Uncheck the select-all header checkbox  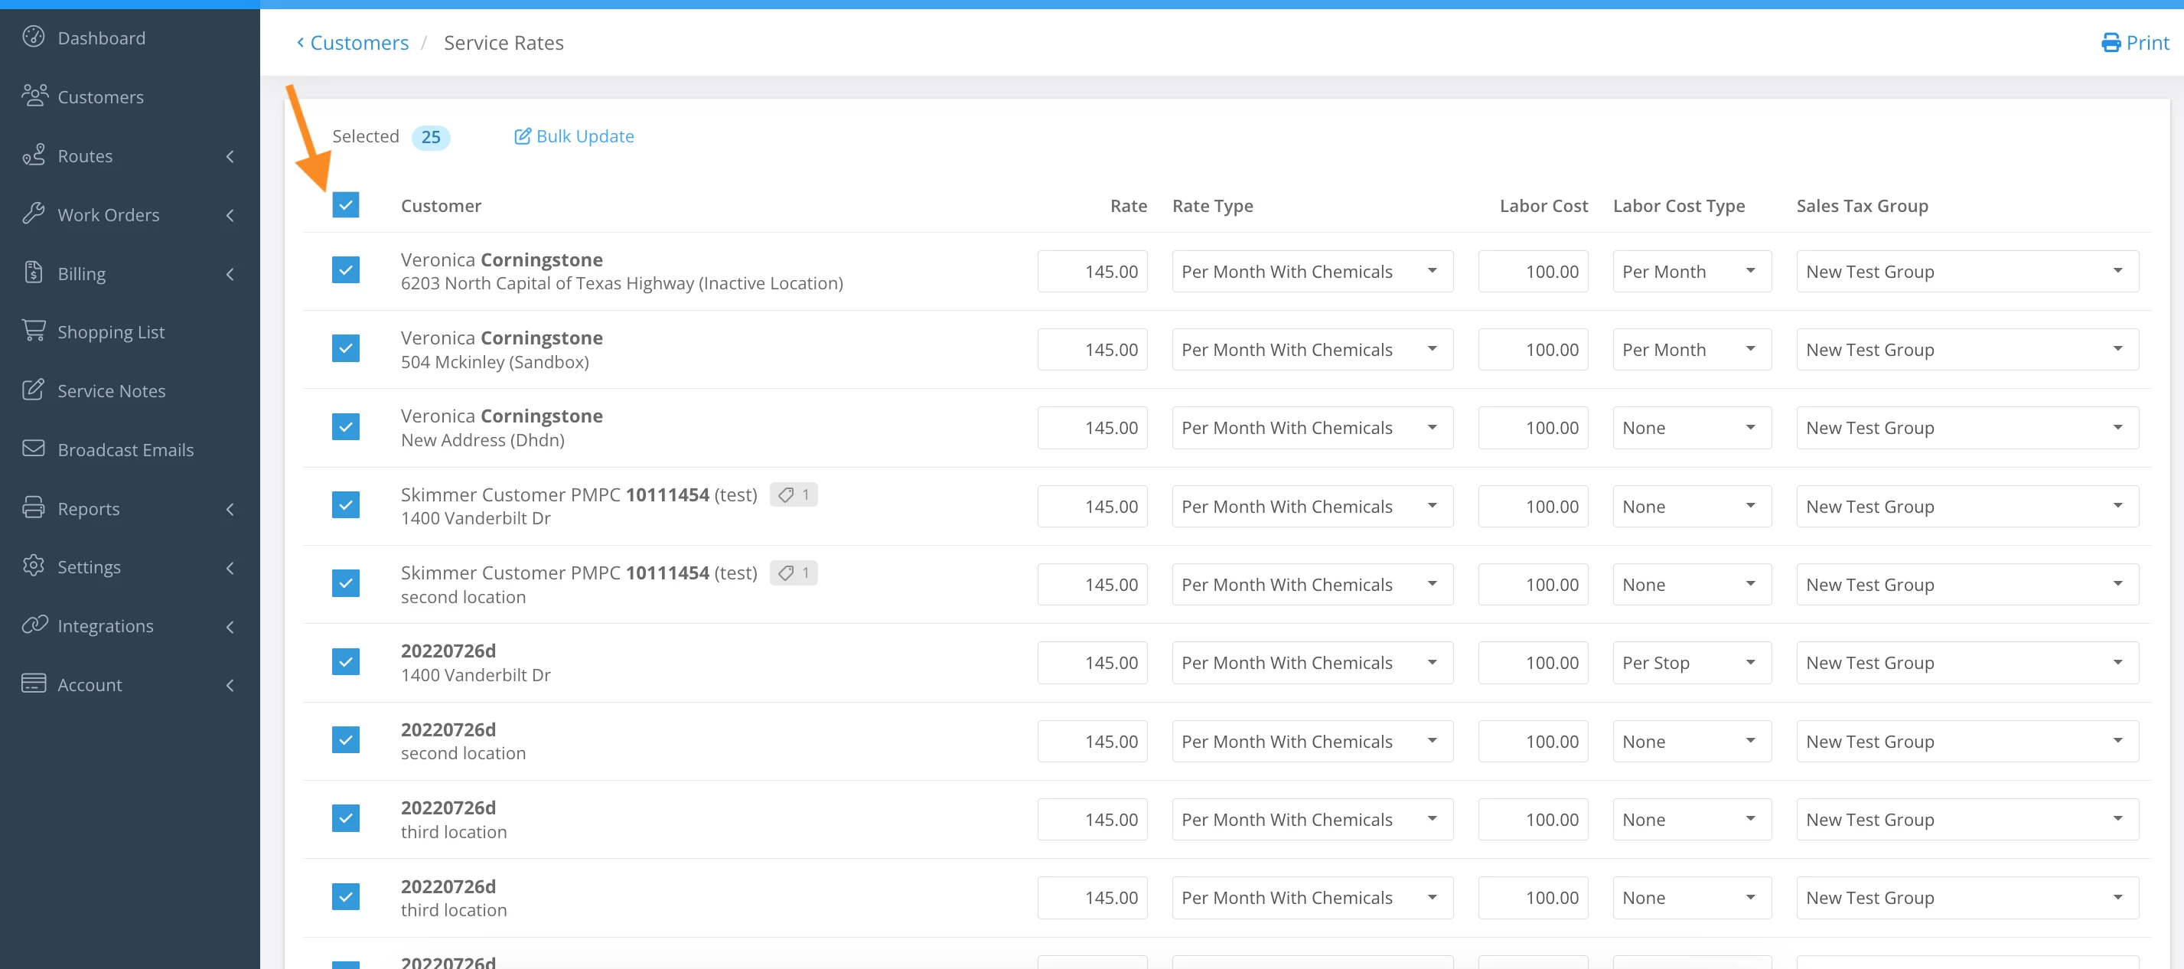pyautogui.click(x=345, y=205)
